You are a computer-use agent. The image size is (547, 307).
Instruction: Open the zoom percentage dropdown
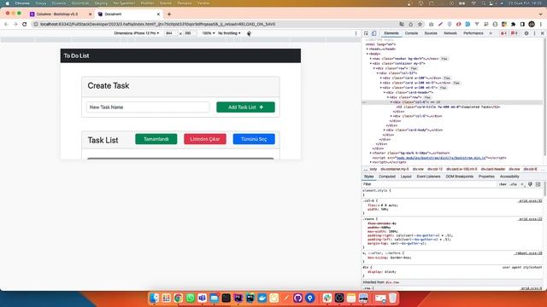pyautogui.click(x=209, y=33)
